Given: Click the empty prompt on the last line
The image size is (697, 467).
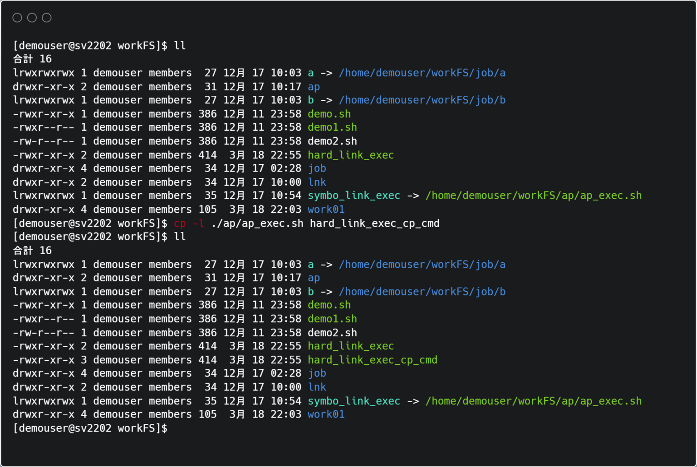Looking at the screenshot, I should point(90,428).
